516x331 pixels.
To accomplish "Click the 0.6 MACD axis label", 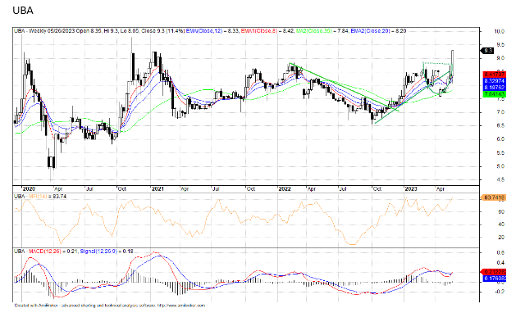I will 500,253.
